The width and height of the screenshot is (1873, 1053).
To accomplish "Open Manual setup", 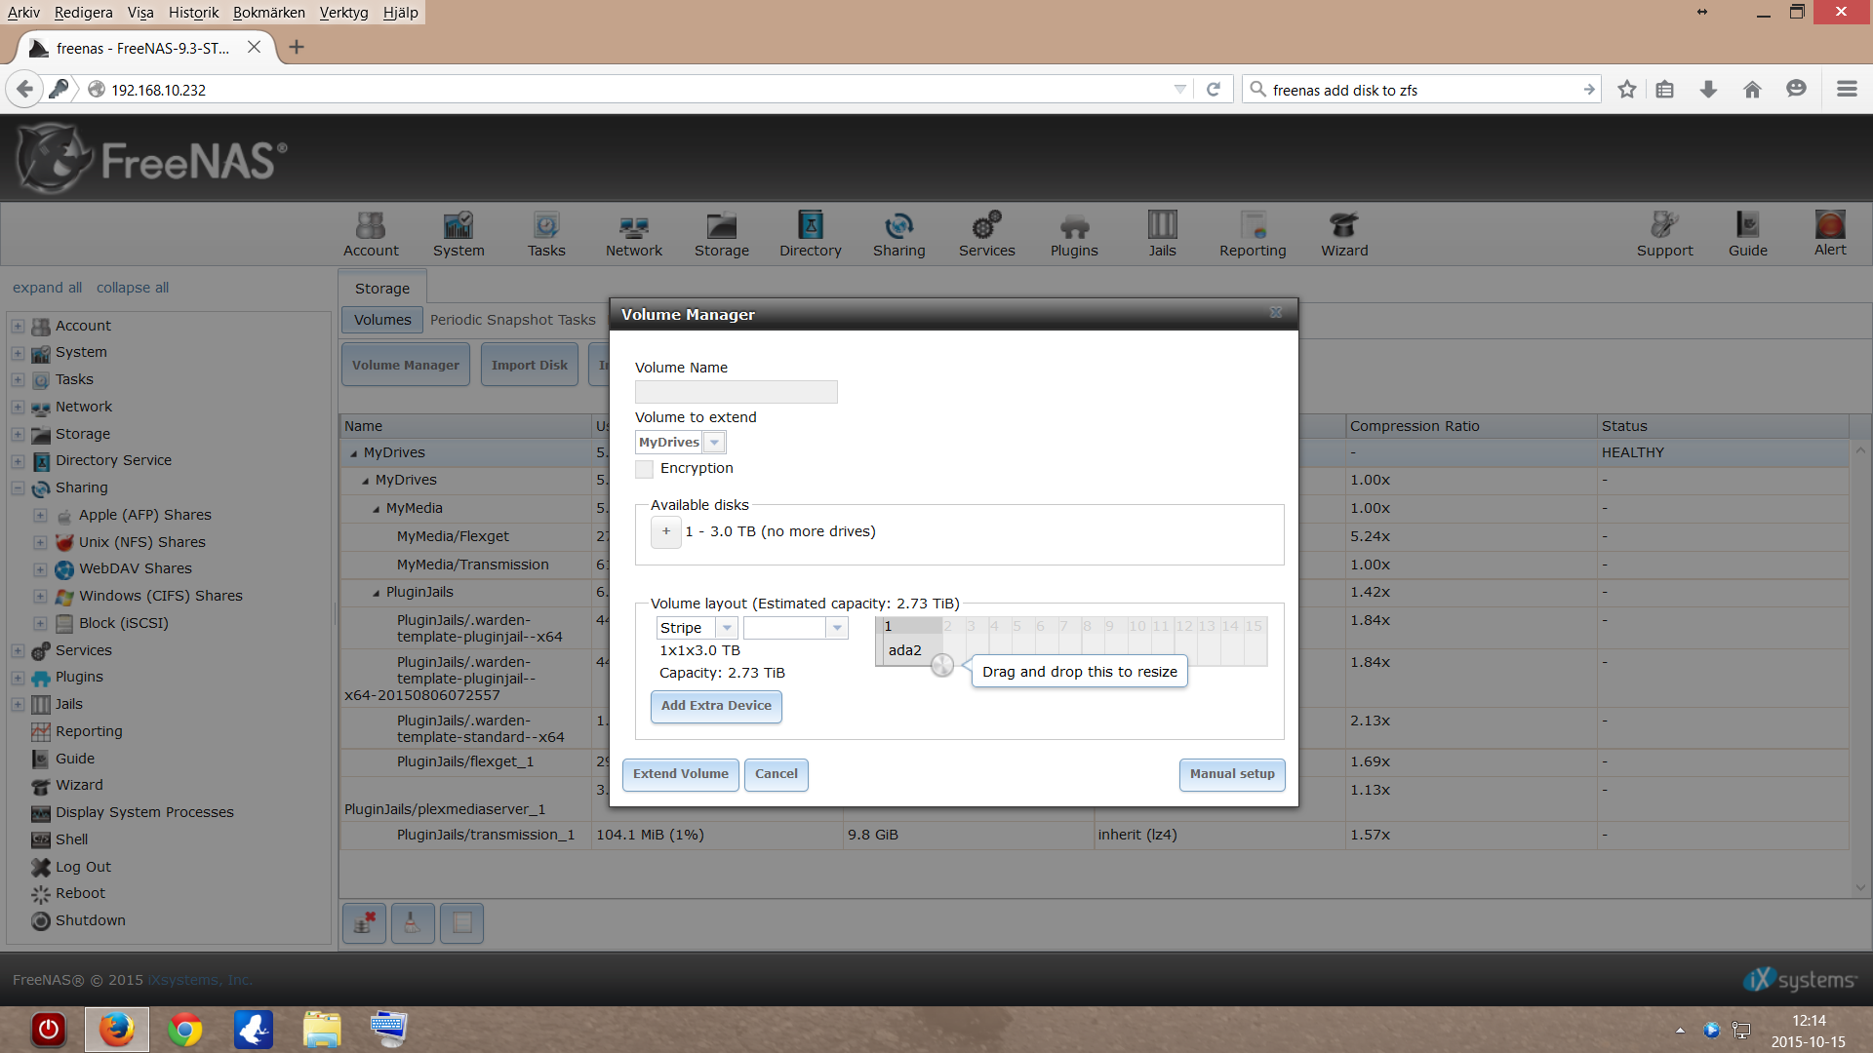I will [1232, 774].
